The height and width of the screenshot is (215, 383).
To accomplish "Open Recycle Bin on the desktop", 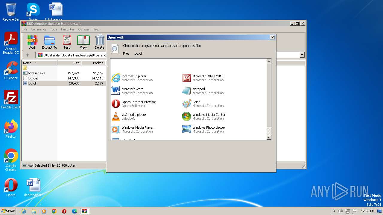I will click(11, 12).
